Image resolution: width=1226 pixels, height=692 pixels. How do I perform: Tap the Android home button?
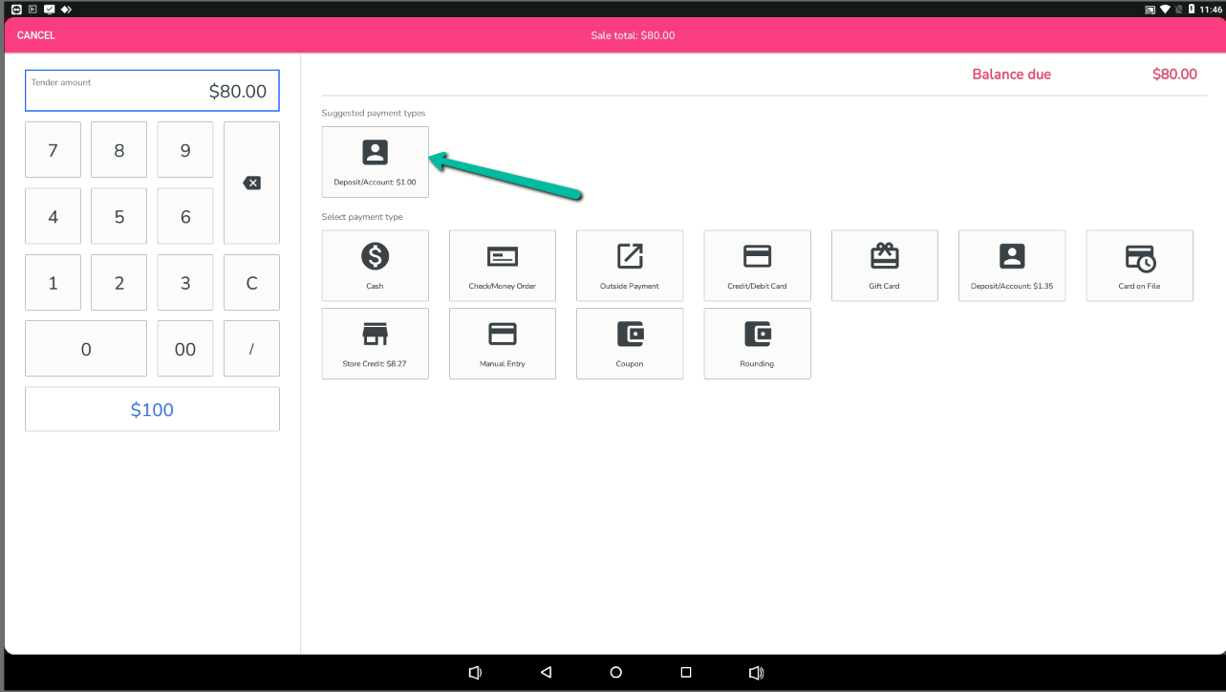tap(615, 673)
